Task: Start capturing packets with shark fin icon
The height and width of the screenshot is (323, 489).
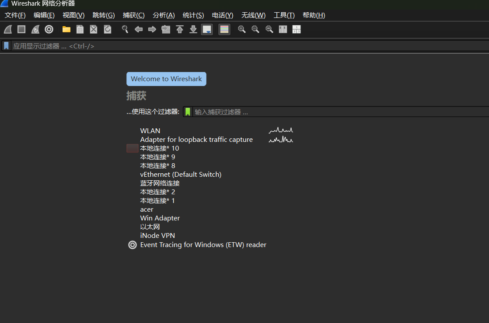Action: click(8, 29)
